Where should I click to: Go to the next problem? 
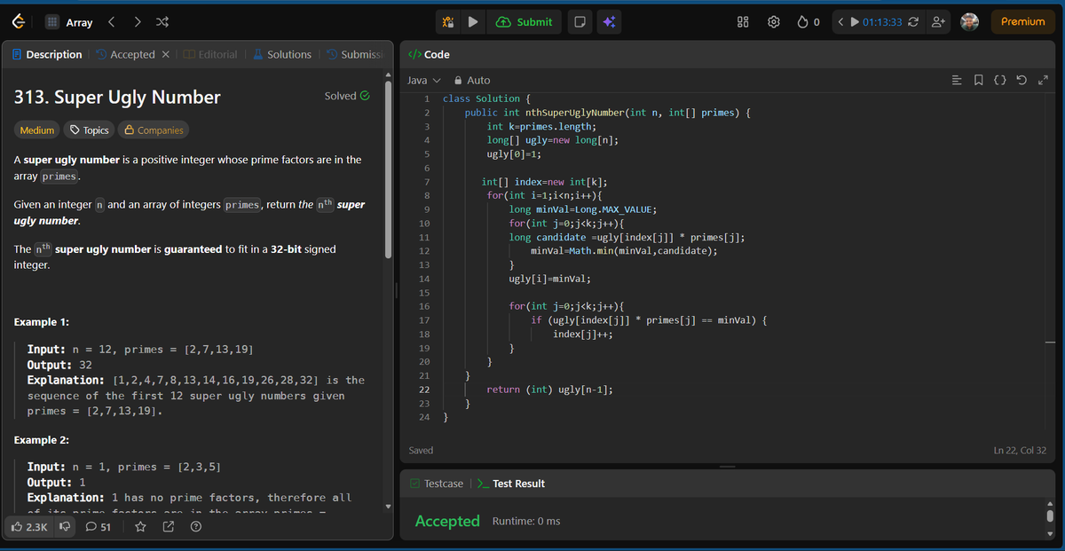[x=137, y=22]
